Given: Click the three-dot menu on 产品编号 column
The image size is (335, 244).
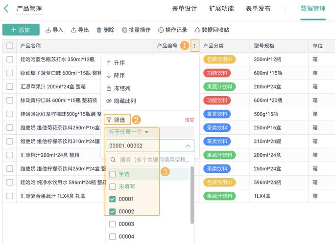Looking at the screenshot, I should [194, 46].
